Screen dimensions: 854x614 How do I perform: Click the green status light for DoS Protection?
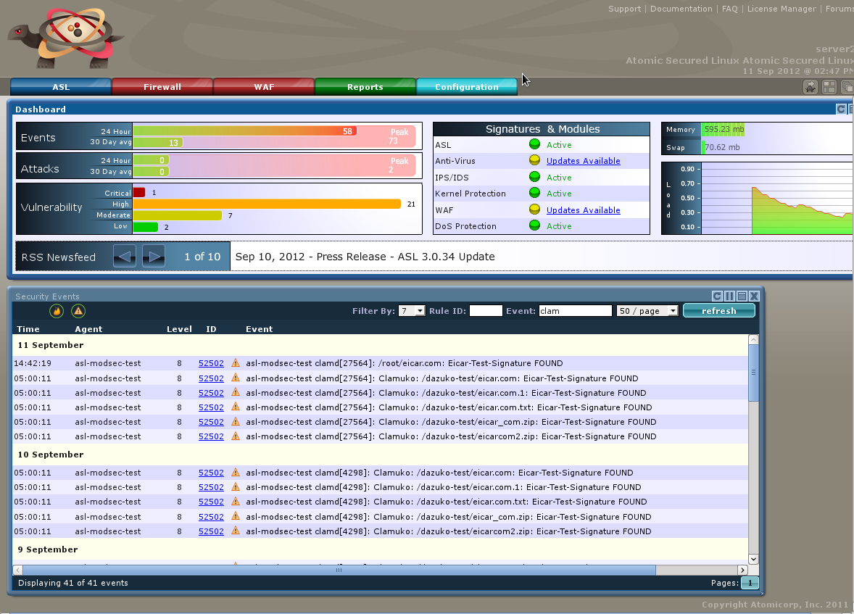click(x=535, y=225)
